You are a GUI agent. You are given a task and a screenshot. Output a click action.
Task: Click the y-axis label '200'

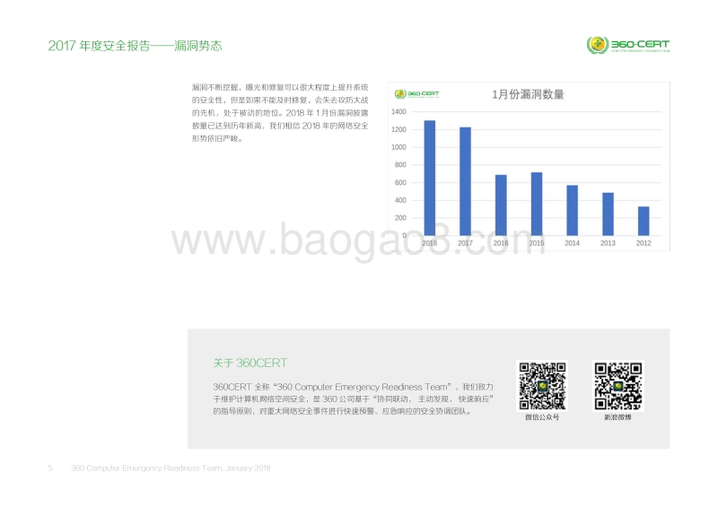(400, 217)
